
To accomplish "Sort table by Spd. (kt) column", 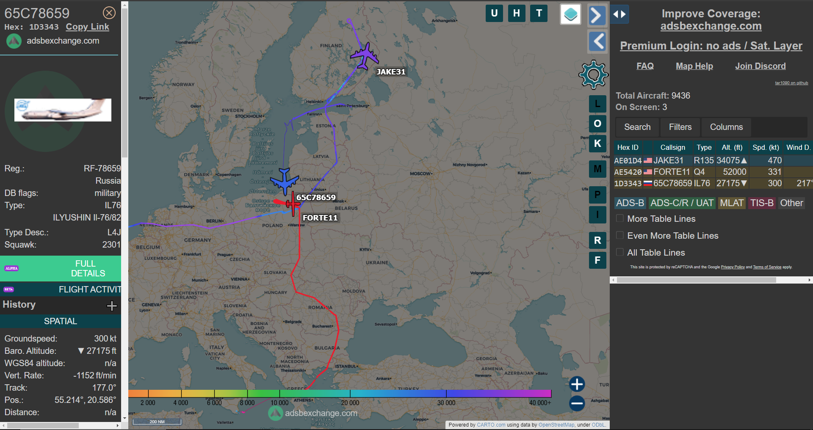I will (x=766, y=147).
